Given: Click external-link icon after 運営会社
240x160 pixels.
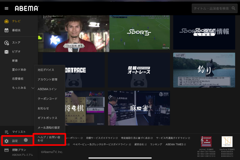Looking at the screenshot, I should pos(146,144).
